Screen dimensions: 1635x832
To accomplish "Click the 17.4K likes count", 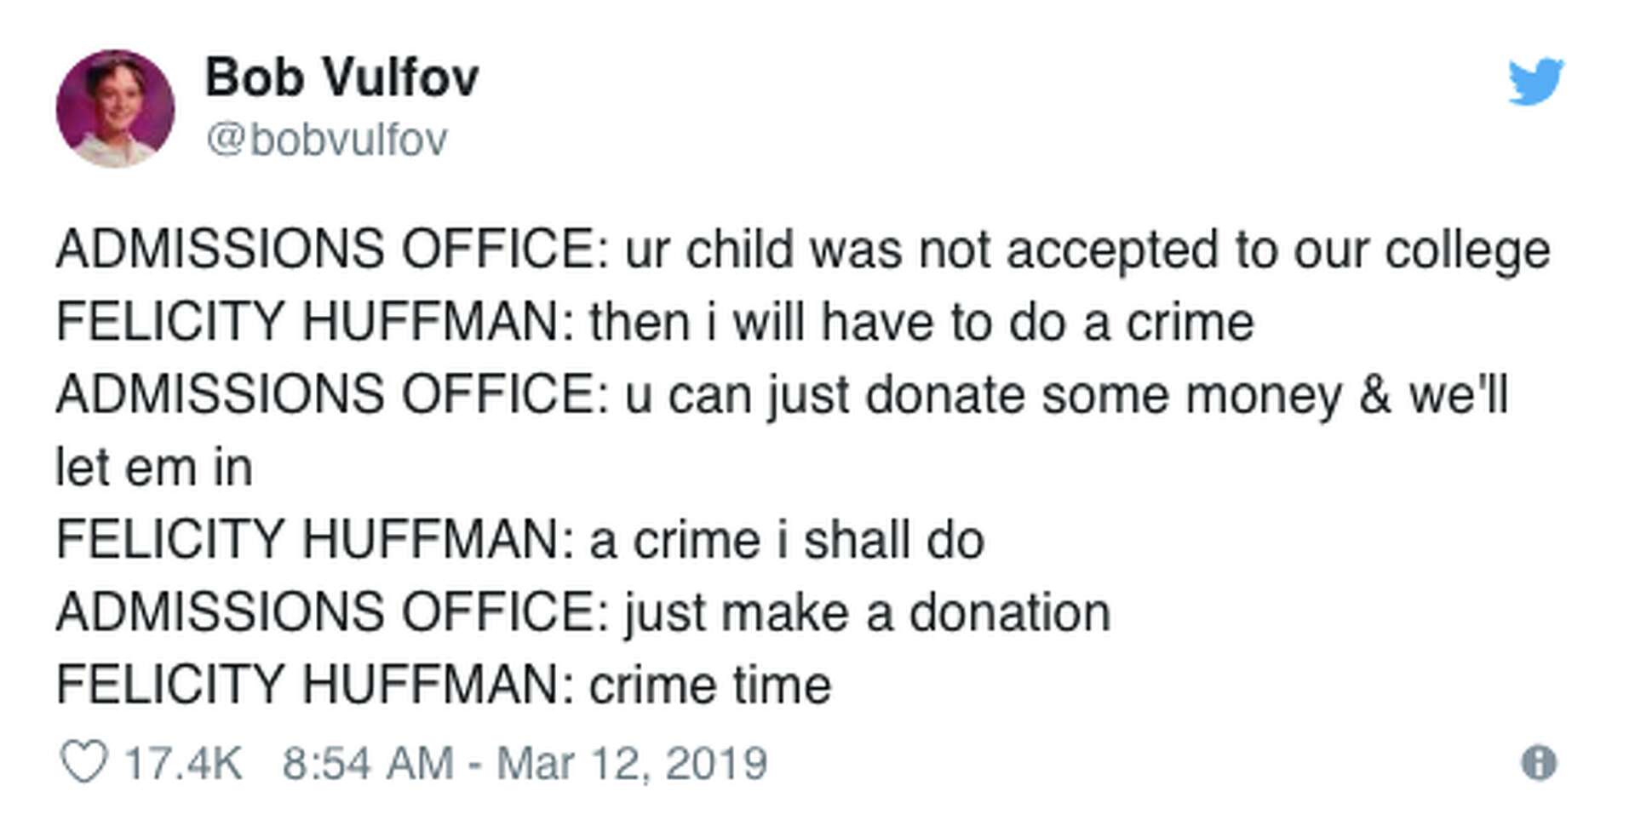I will (x=184, y=763).
